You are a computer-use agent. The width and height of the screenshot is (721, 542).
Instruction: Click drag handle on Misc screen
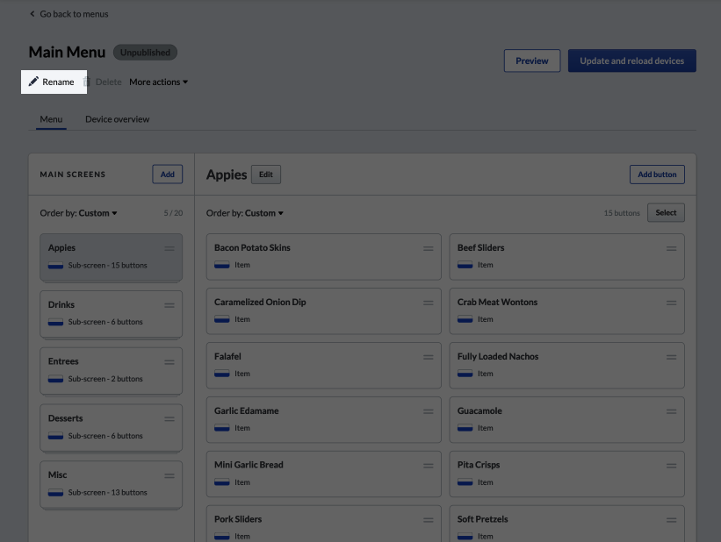point(169,475)
